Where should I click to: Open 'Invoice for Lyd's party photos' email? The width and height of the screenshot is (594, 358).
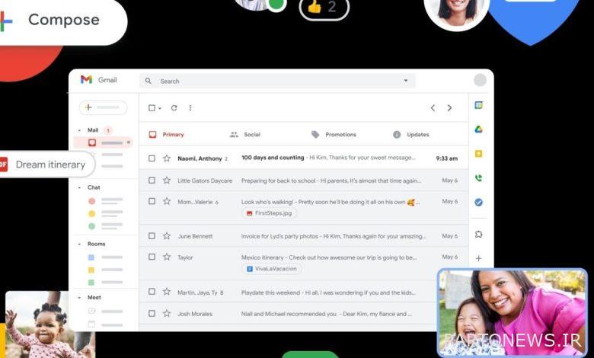point(304,236)
